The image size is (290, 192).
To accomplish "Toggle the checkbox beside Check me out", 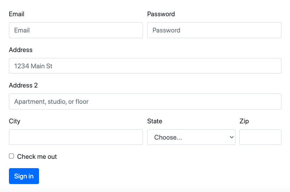I will point(11,156).
